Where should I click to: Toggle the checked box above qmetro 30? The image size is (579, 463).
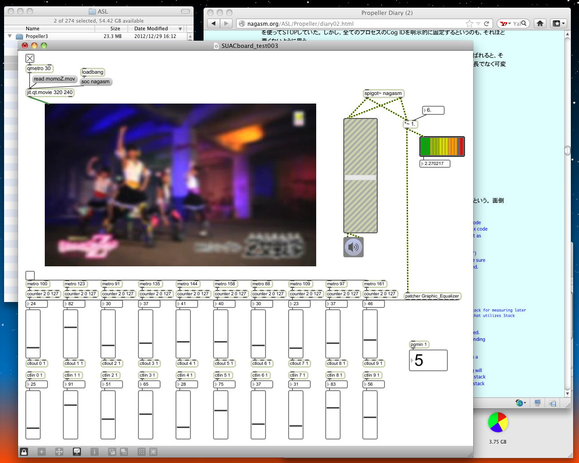[x=30, y=58]
